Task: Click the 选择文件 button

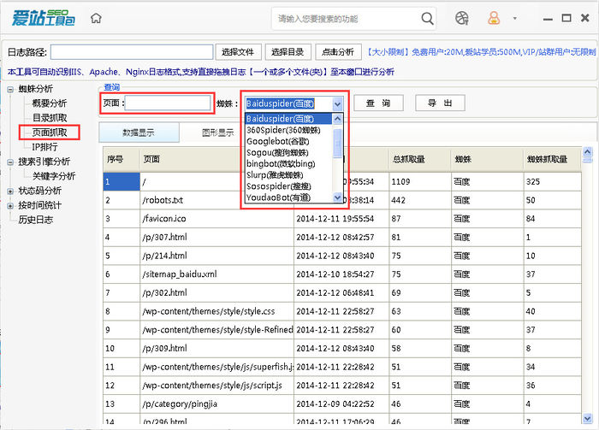Action: click(239, 52)
